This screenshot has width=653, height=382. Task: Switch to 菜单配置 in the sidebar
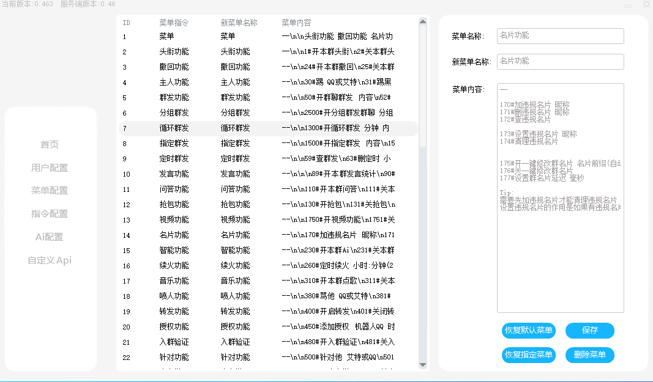50,191
